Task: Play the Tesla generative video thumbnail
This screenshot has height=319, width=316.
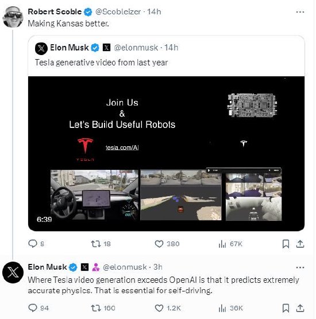Action: pos(166,154)
